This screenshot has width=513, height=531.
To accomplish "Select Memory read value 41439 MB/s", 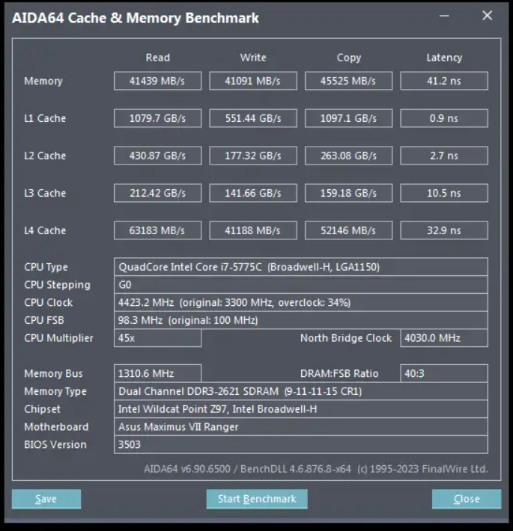I will 158,81.
